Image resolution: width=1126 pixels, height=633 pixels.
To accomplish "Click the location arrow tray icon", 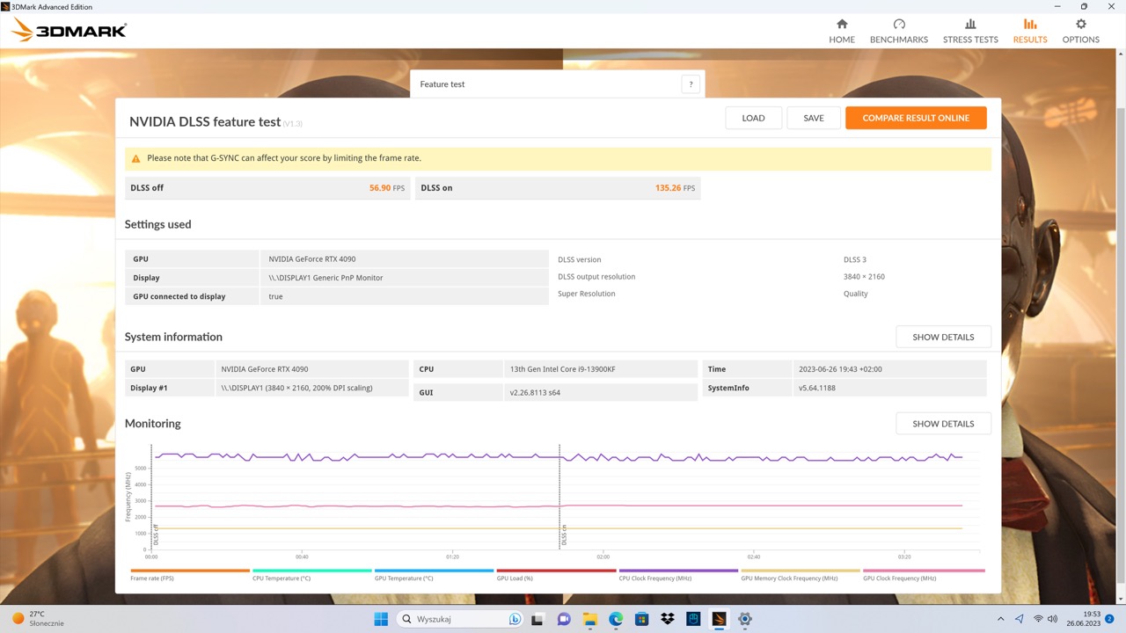I will pyautogui.click(x=1020, y=619).
